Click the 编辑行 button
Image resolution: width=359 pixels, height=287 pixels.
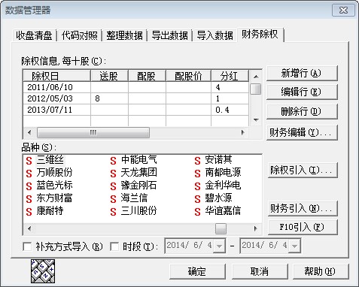(302, 92)
